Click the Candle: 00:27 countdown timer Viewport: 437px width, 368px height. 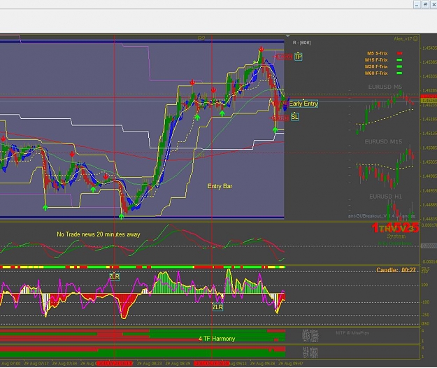coord(396,270)
